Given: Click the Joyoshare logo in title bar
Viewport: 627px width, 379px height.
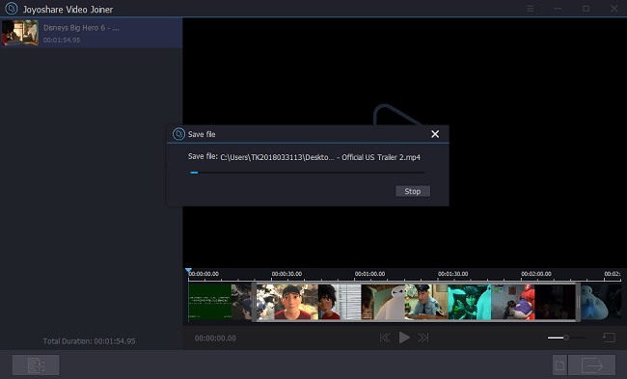Looking at the screenshot, I should (x=12, y=9).
